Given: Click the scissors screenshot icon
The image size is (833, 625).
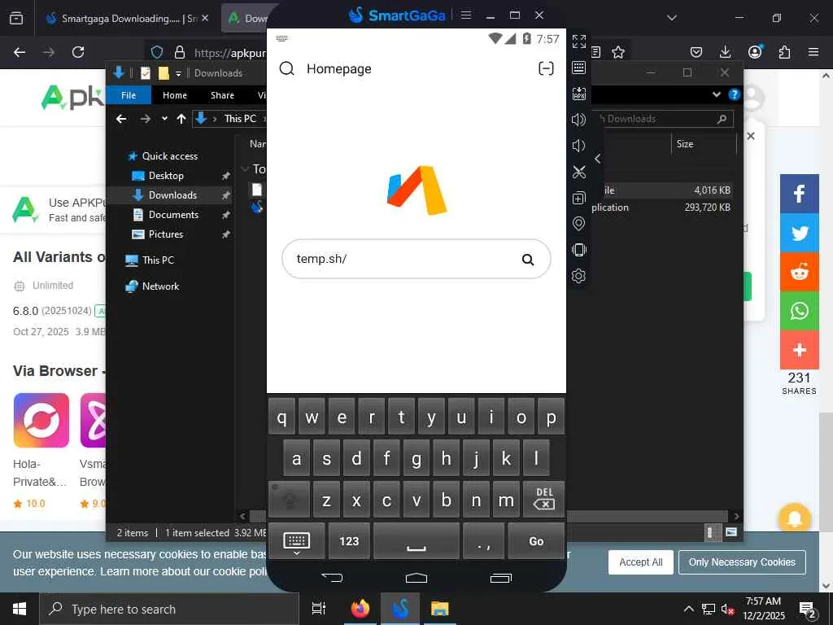Looking at the screenshot, I should click(578, 172).
